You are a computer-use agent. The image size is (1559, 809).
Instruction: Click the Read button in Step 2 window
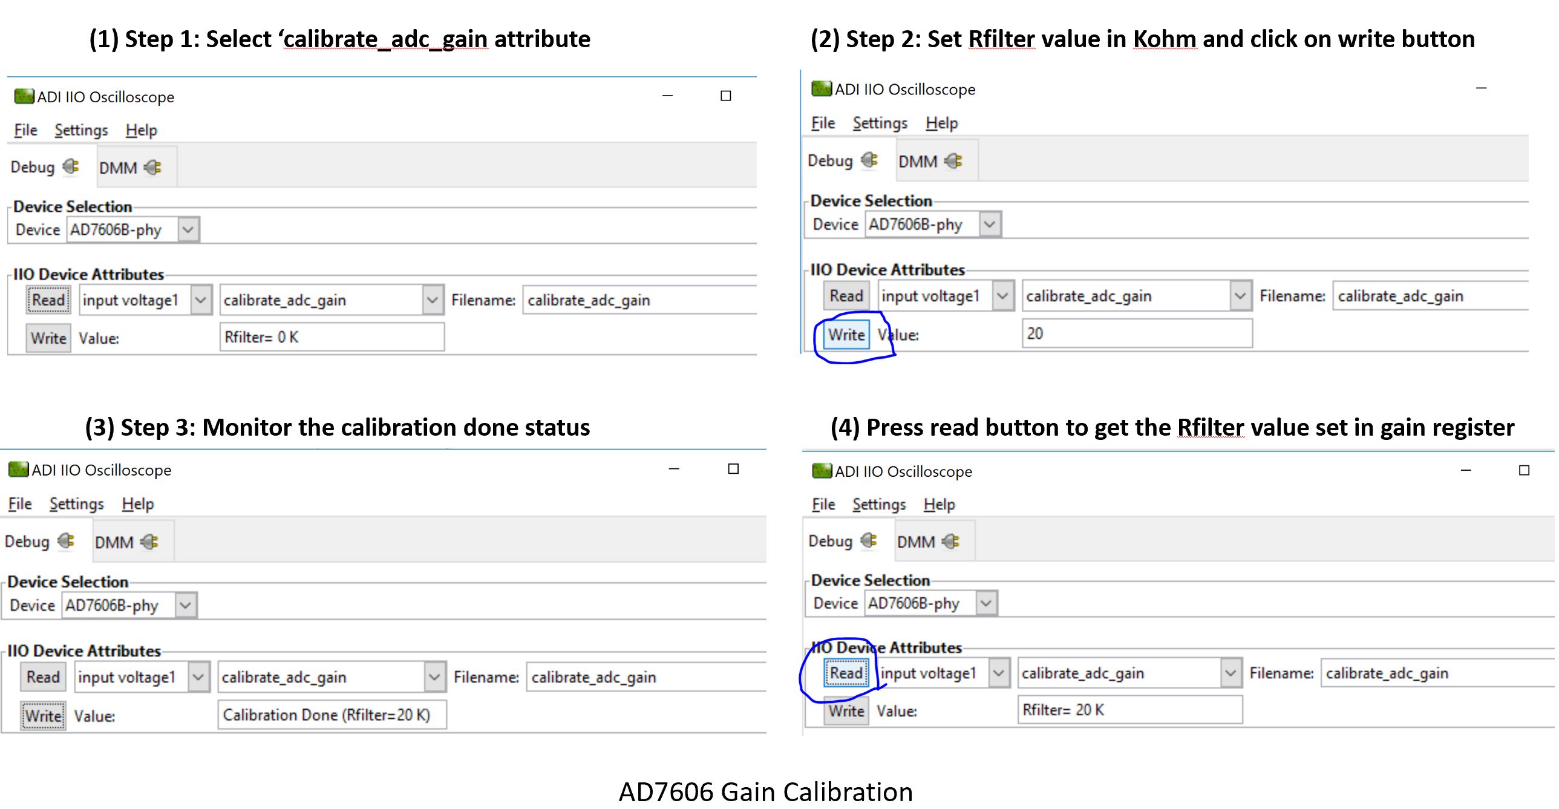click(x=846, y=295)
